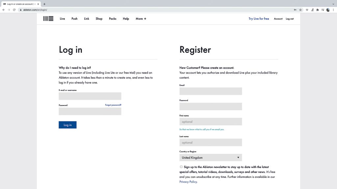Open the media controls icon in toolbar
The image size is (337, 189).
[323, 10]
